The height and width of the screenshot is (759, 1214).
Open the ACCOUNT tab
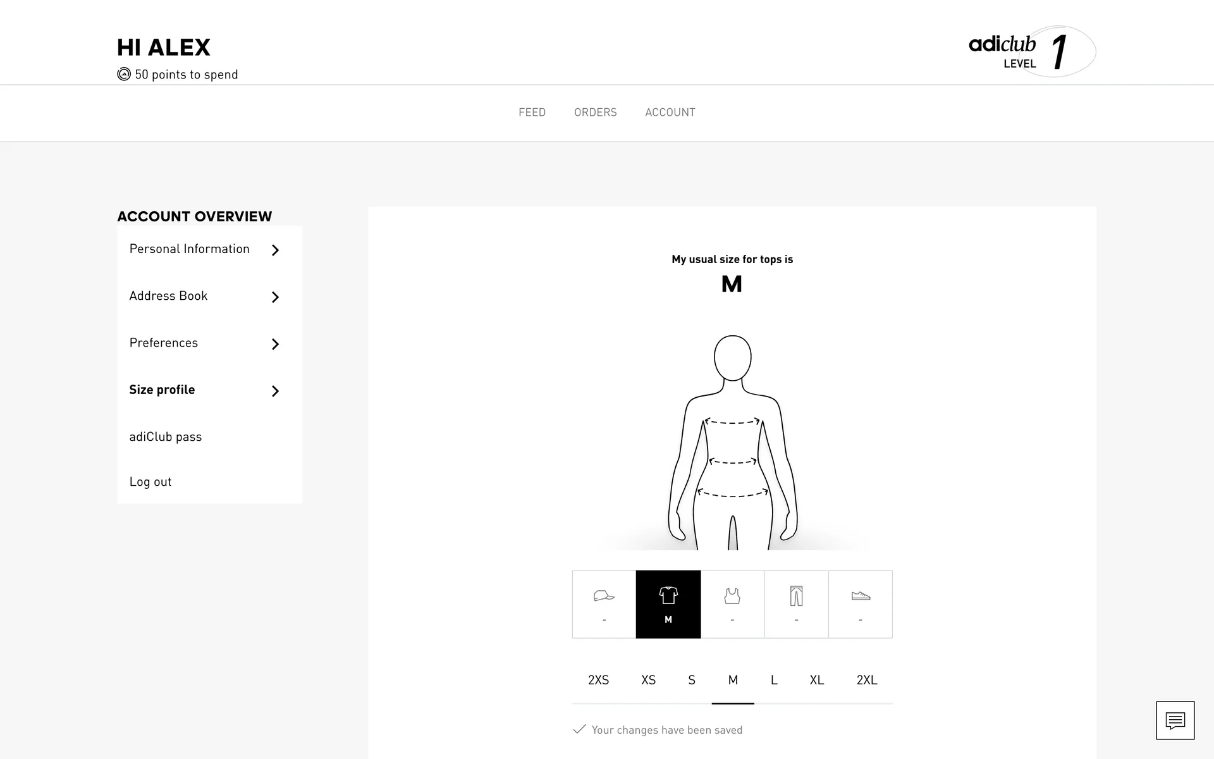click(x=670, y=113)
